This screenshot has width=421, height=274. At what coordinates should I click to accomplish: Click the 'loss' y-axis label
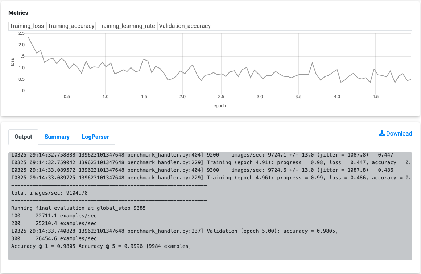click(x=12, y=62)
